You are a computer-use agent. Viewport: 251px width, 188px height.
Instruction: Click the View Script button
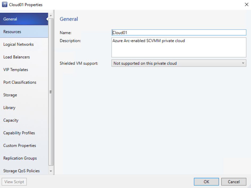point(14,182)
